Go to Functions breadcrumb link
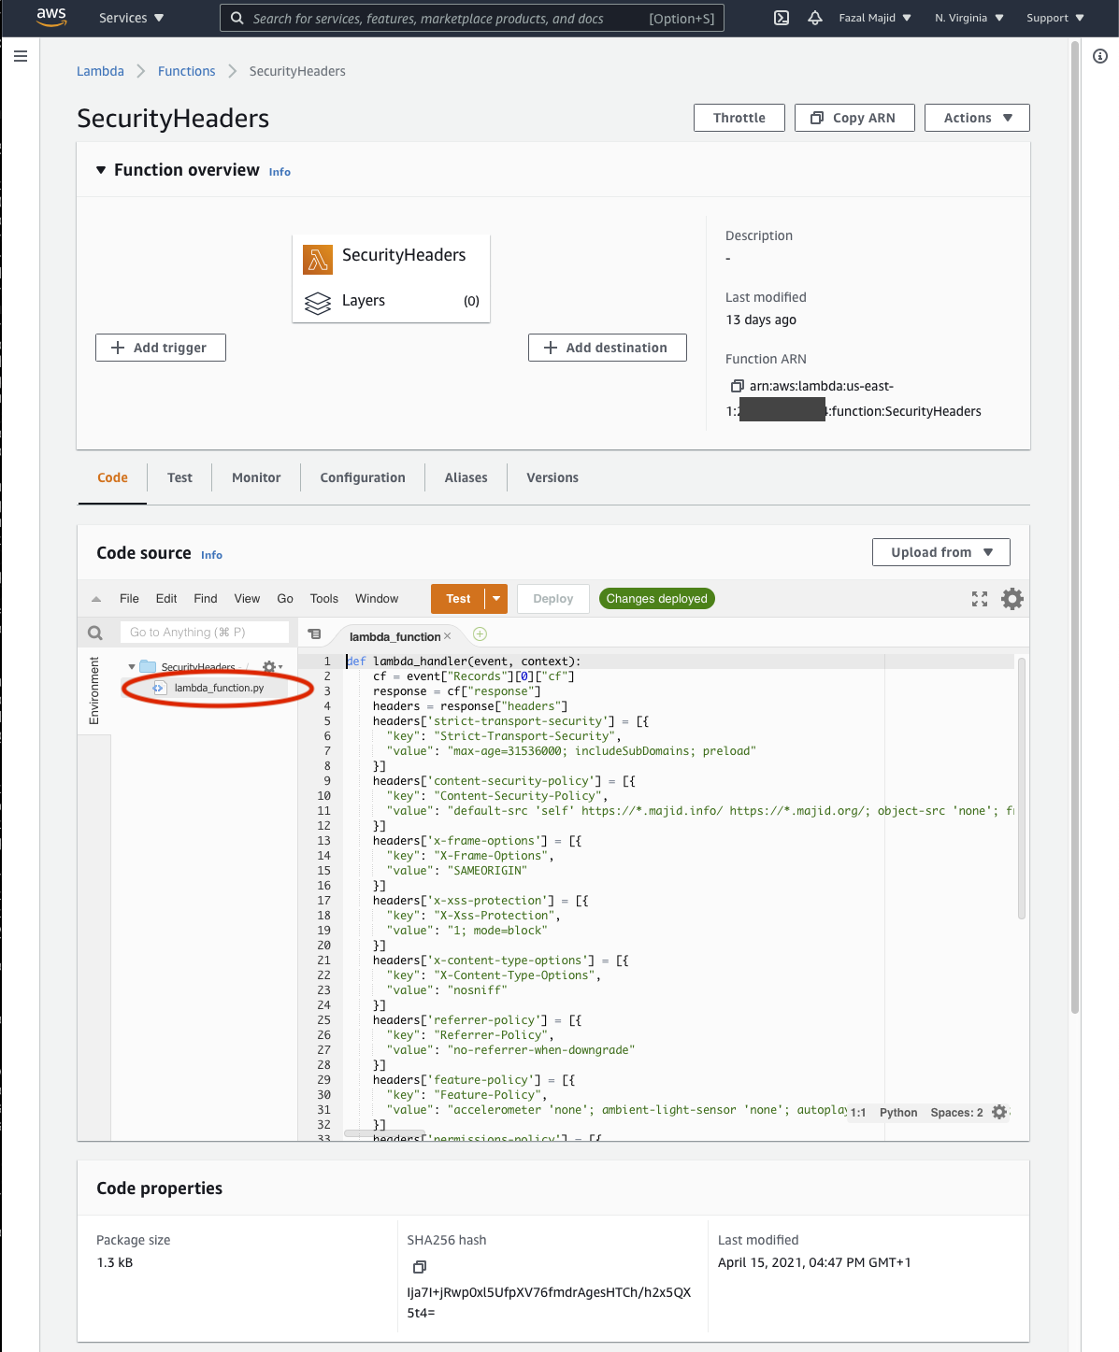This screenshot has height=1352, width=1119. coord(186,71)
